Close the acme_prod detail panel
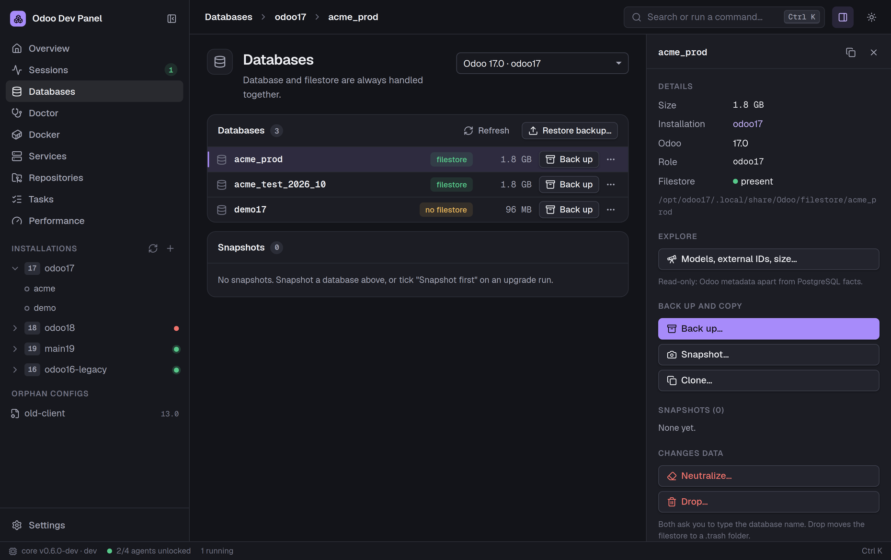This screenshot has width=891, height=560. point(873,52)
